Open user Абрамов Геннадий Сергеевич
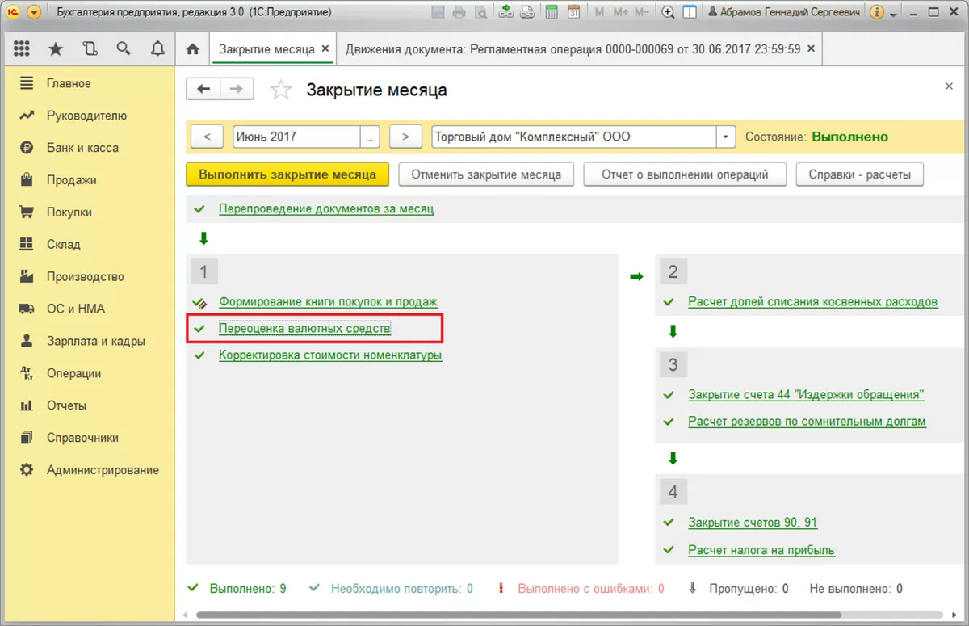969x626 pixels. (x=783, y=13)
